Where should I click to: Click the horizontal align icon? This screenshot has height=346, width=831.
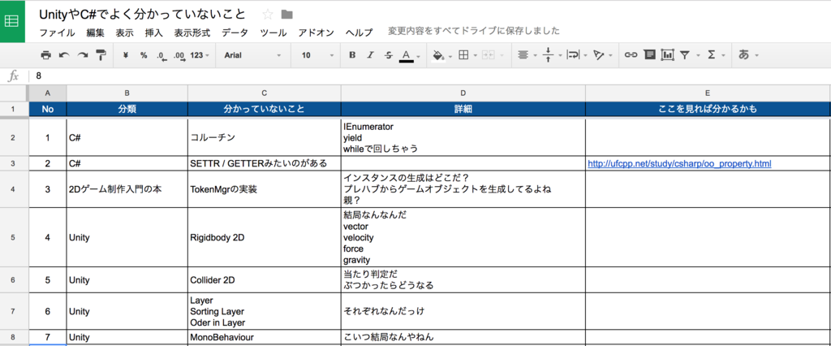(523, 54)
